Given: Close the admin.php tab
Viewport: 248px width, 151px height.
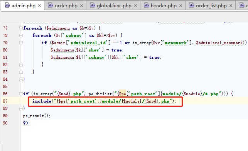Looking at the screenshot, I should coord(40,6).
